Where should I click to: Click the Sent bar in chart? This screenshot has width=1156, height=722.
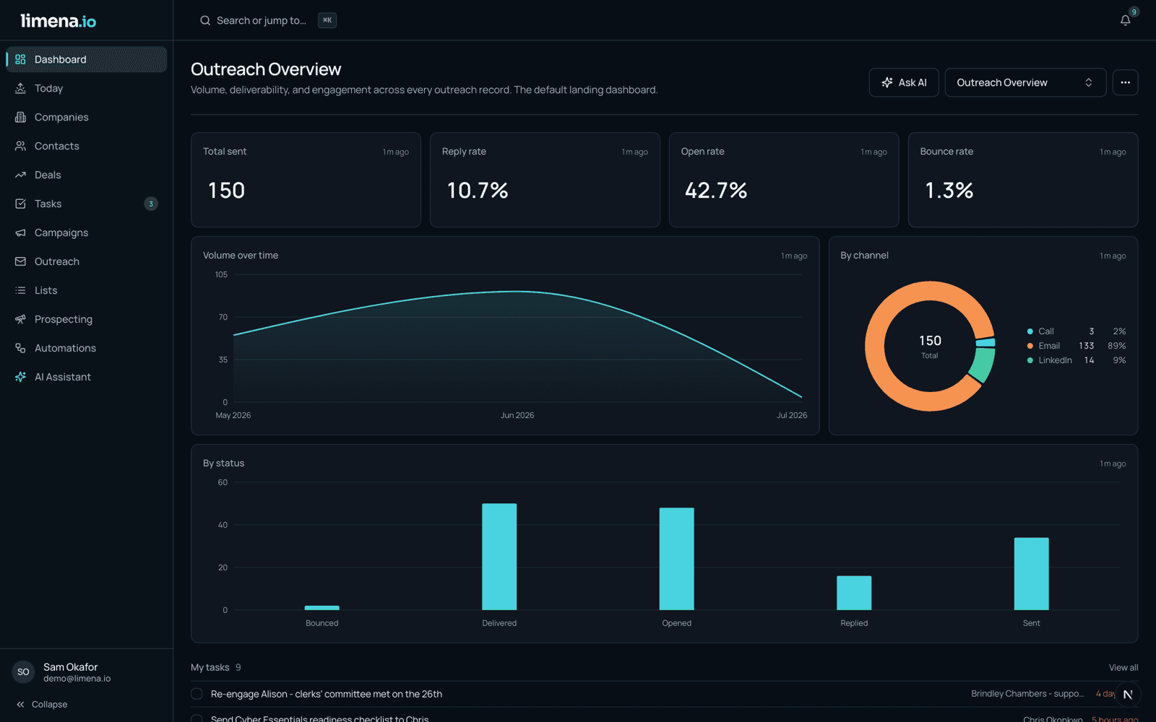click(x=1031, y=574)
